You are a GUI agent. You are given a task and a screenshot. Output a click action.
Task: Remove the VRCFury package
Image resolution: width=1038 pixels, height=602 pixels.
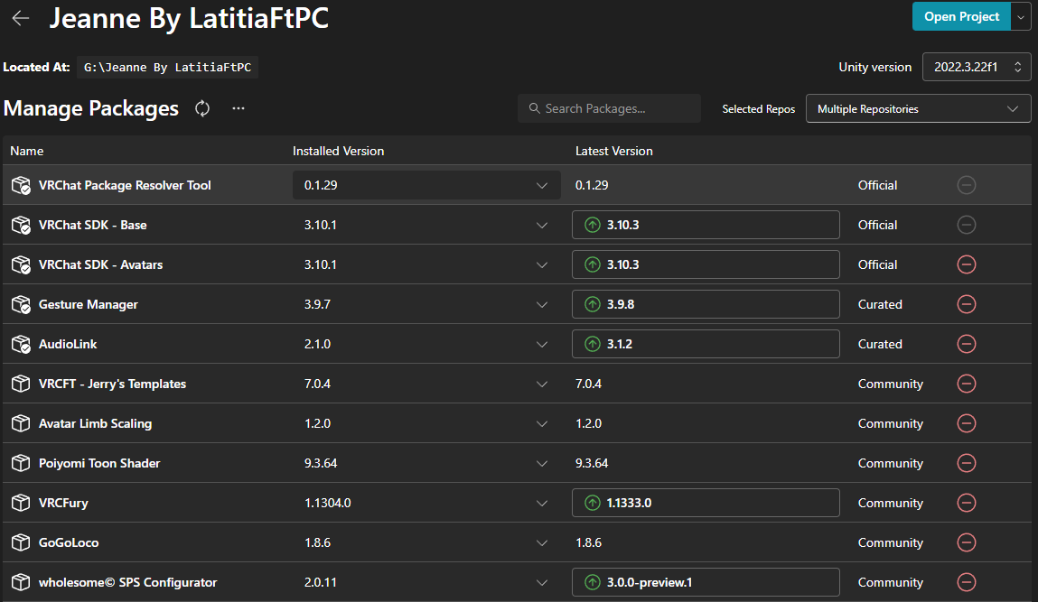(967, 503)
